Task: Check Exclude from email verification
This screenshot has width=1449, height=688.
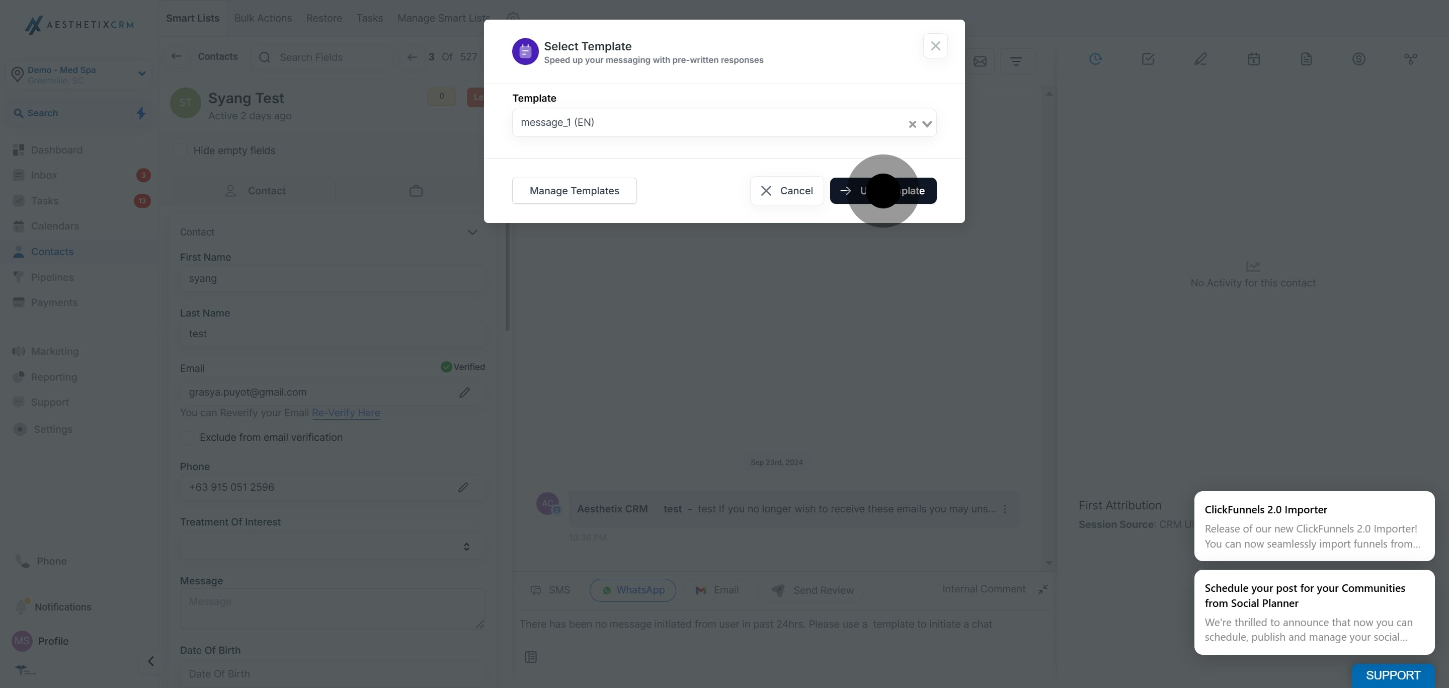Action: tap(187, 437)
